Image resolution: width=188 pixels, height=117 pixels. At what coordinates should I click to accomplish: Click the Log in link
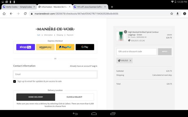click(95, 66)
